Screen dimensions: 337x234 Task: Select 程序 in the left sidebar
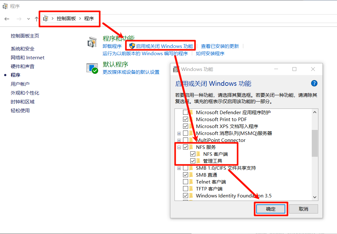click(x=15, y=75)
